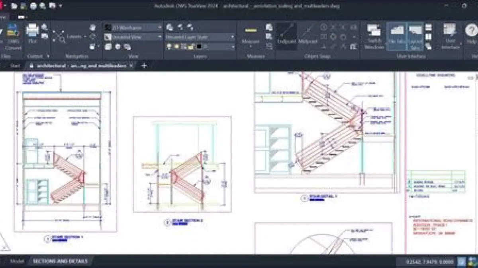Open the Start tab
The image size is (478, 268).
[x=15, y=66]
